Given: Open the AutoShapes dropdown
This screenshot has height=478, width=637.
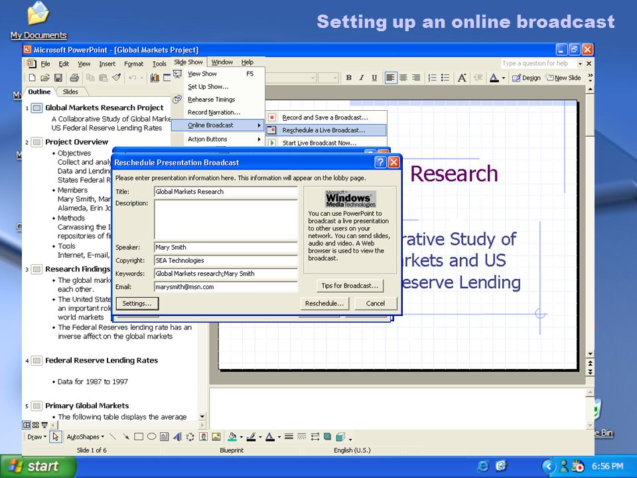Looking at the screenshot, I should click(86, 437).
